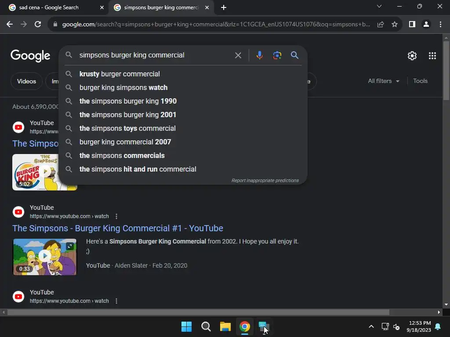Open The Simpsons Burger King Commercial #1 link

(x=118, y=228)
